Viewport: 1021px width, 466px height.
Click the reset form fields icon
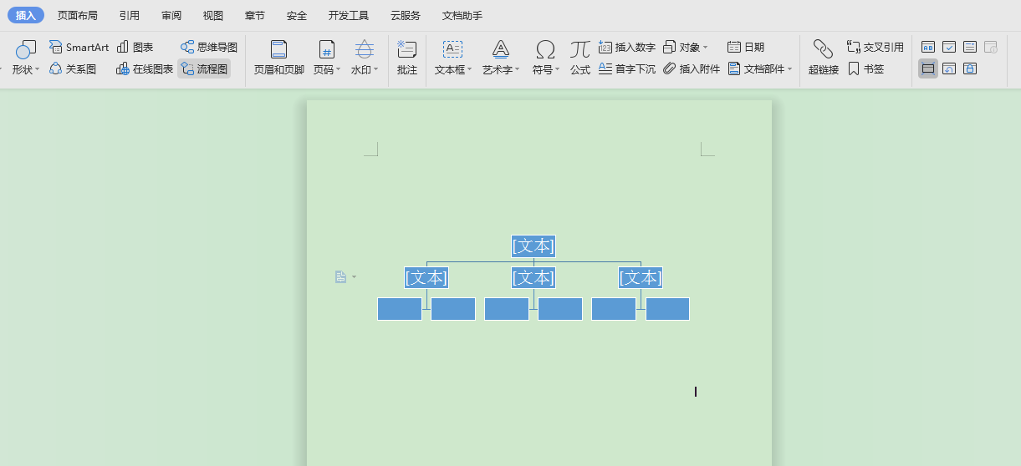coord(949,68)
